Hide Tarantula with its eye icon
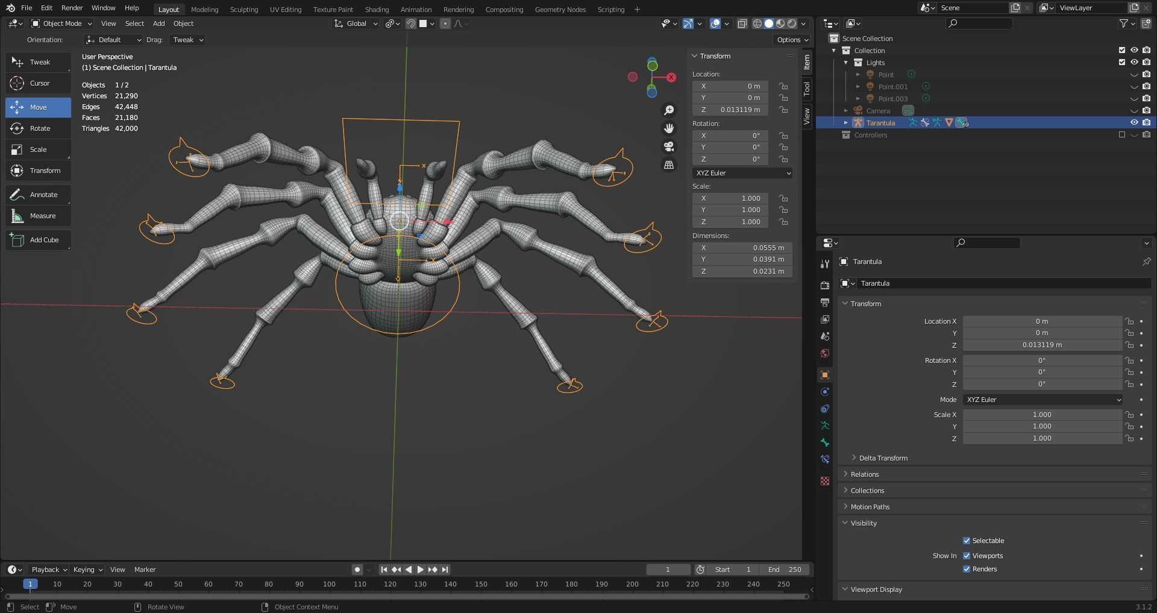The width and height of the screenshot is (1157, 613). (1133, 123)
